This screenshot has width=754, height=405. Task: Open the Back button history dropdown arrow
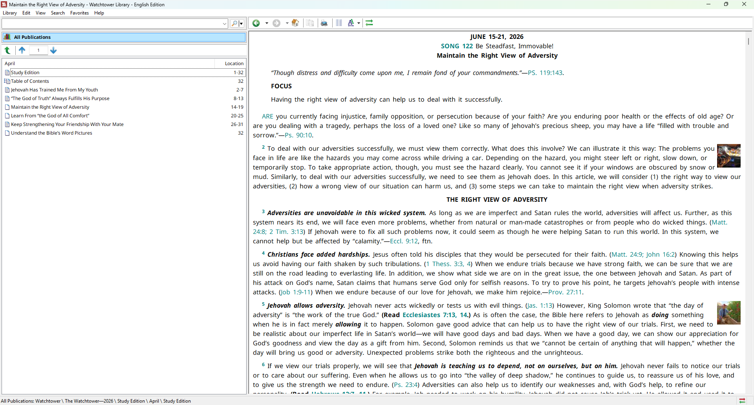tap(267, 23)
